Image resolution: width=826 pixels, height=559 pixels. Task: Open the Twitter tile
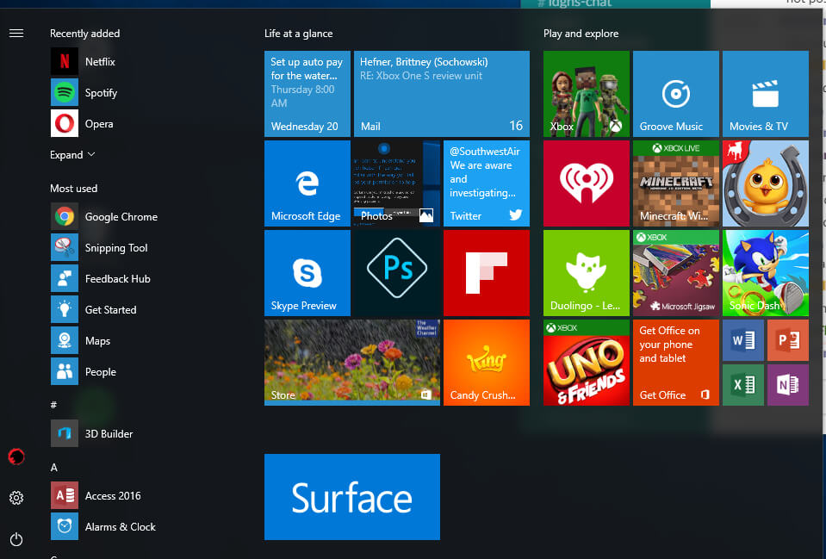(487, 183)
